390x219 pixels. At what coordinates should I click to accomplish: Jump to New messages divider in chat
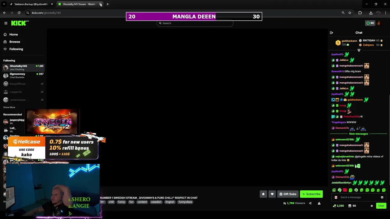(x=359, y=134)
